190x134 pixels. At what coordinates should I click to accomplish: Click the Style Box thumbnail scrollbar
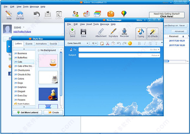click(61, 74)
